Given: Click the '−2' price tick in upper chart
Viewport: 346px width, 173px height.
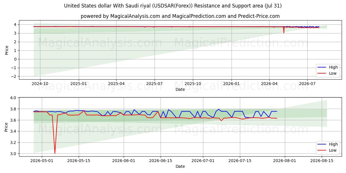Looking at the screenshot, I should pos(14,76).
